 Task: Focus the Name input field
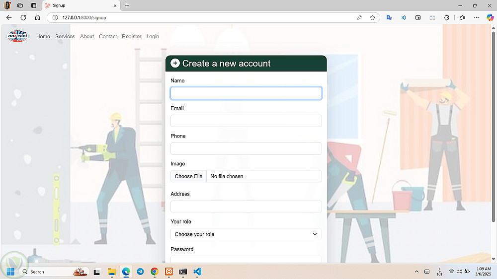tap(246, 93)
